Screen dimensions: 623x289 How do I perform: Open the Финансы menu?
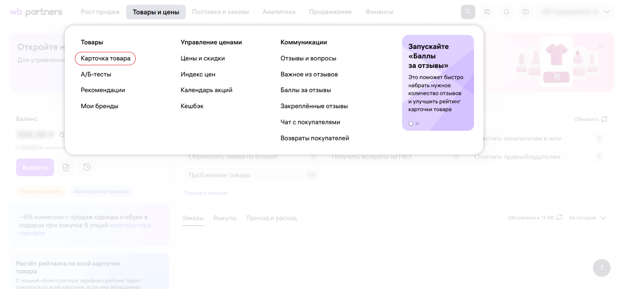(379, 12)
